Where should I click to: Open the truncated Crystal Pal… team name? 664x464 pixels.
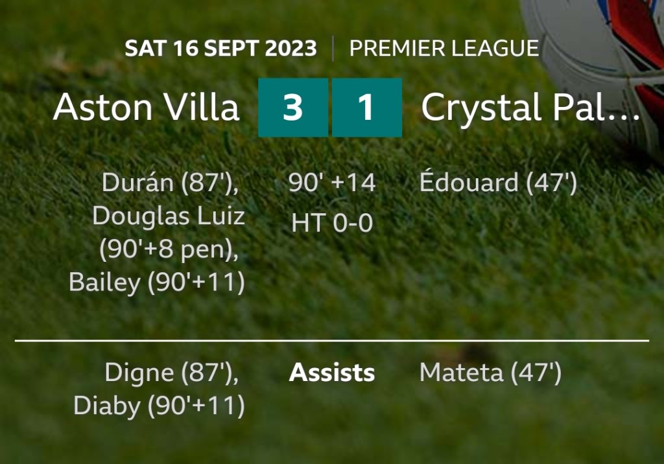[x=530, y=108]
